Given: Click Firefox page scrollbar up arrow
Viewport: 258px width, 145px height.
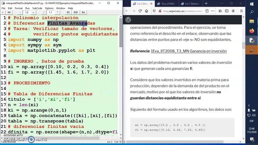Looking at the screenshot, I should coord(243,17).
